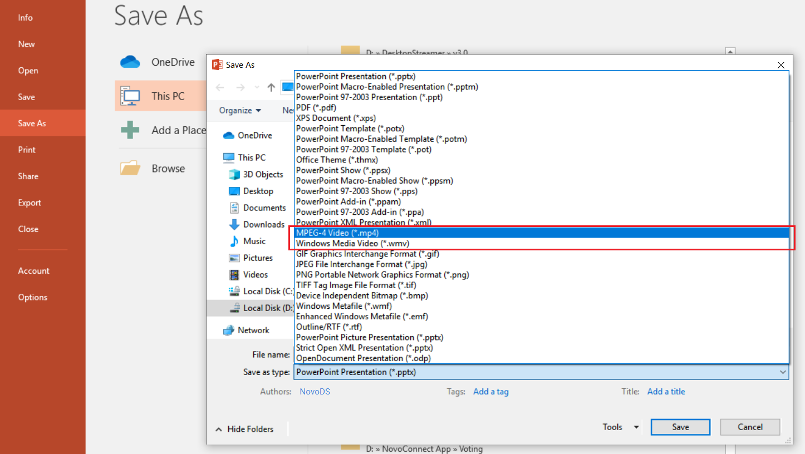Image resolution: width=805 pixels, height=454 pixels.
Task: Choose PowerPoint 97-2003 Presentation (*.ppt)
Action: point(542,97)
